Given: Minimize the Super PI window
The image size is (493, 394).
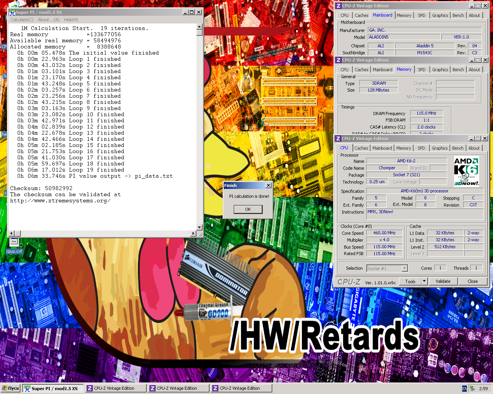Looking at the screenshot, I should pos(186,12).
